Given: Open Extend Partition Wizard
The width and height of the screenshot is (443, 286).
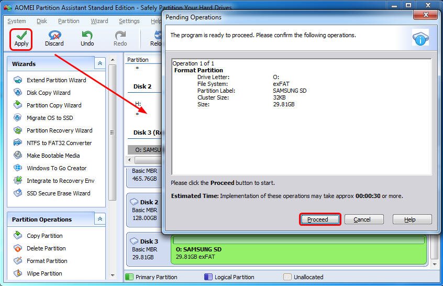Looking at the screenshot, I should pos(56,80).
